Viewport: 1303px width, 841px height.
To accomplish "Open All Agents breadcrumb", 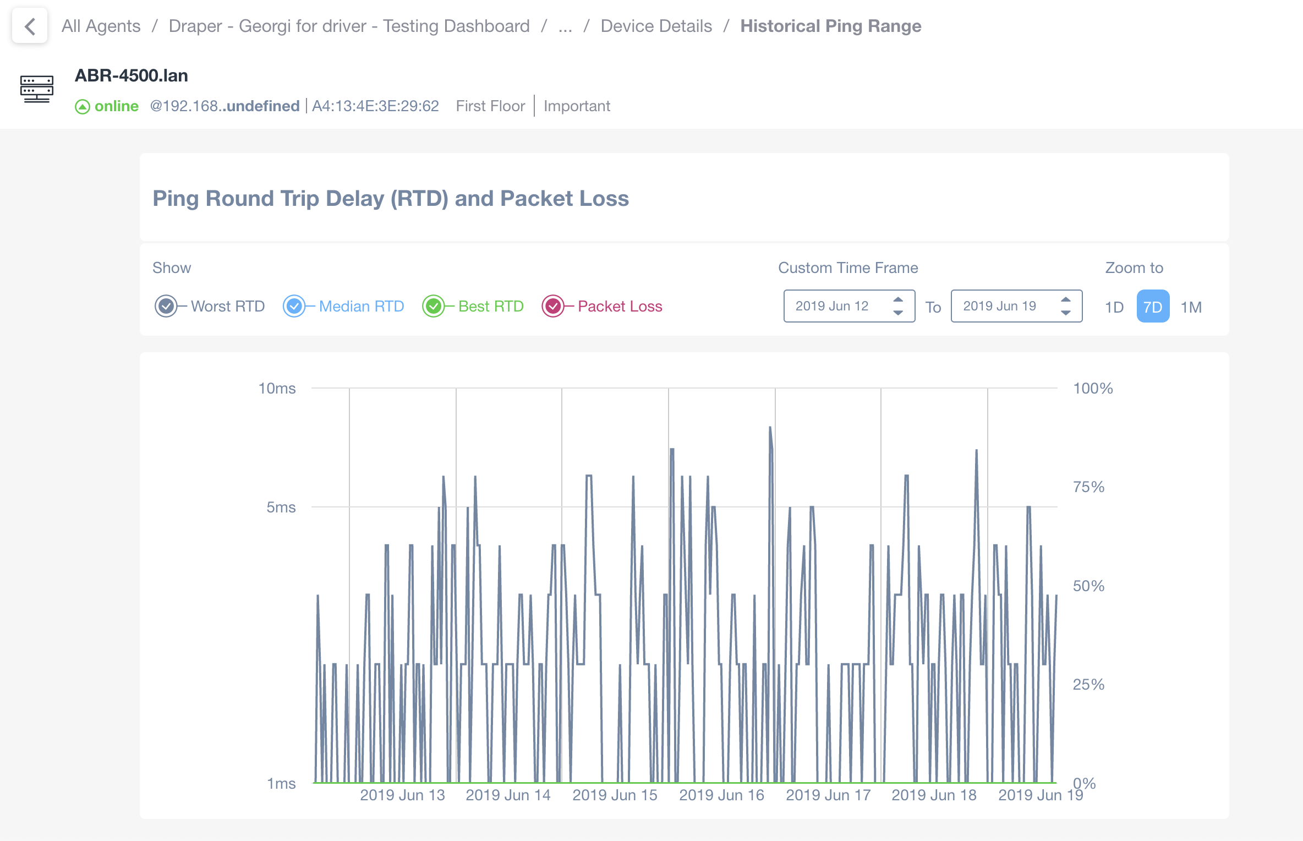I will (101, 26).
